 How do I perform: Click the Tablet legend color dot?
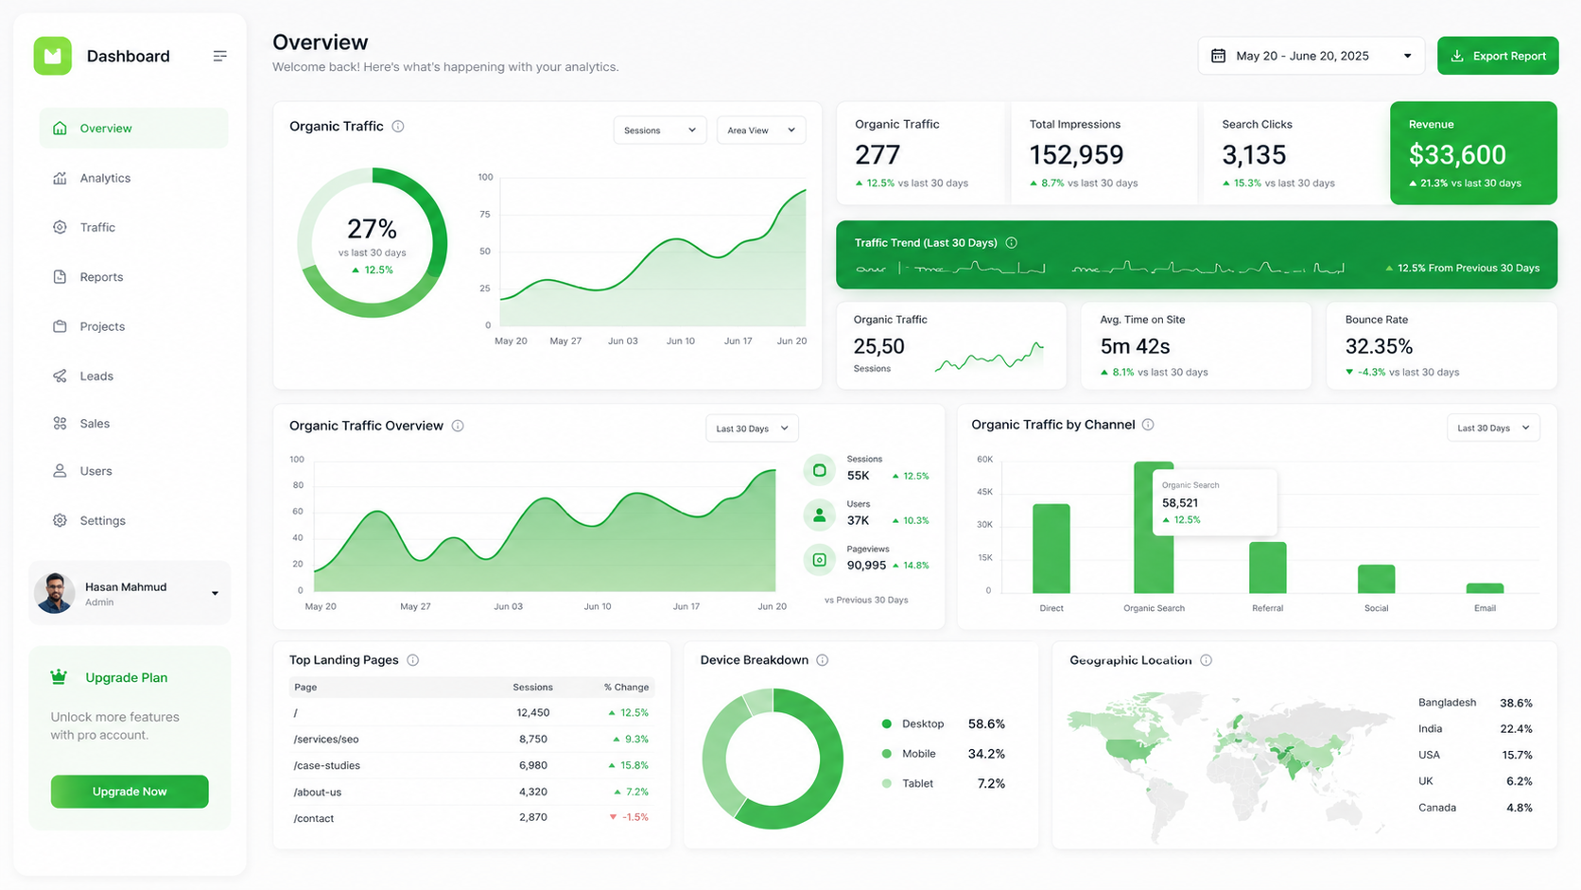click(x=886, y=783)
